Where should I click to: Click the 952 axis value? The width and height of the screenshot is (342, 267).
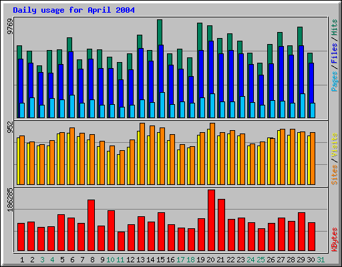click(10, 127)
